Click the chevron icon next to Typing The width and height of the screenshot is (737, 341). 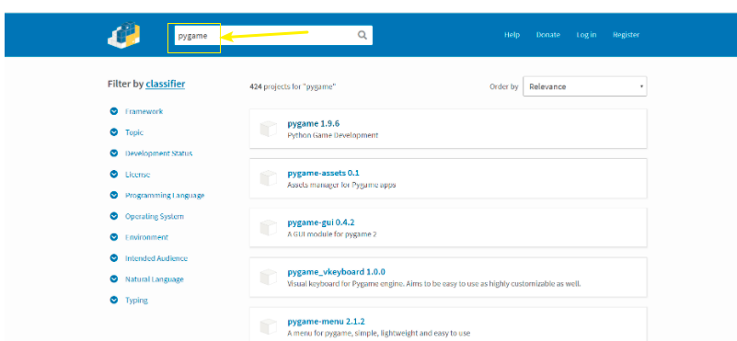[114, 300]
